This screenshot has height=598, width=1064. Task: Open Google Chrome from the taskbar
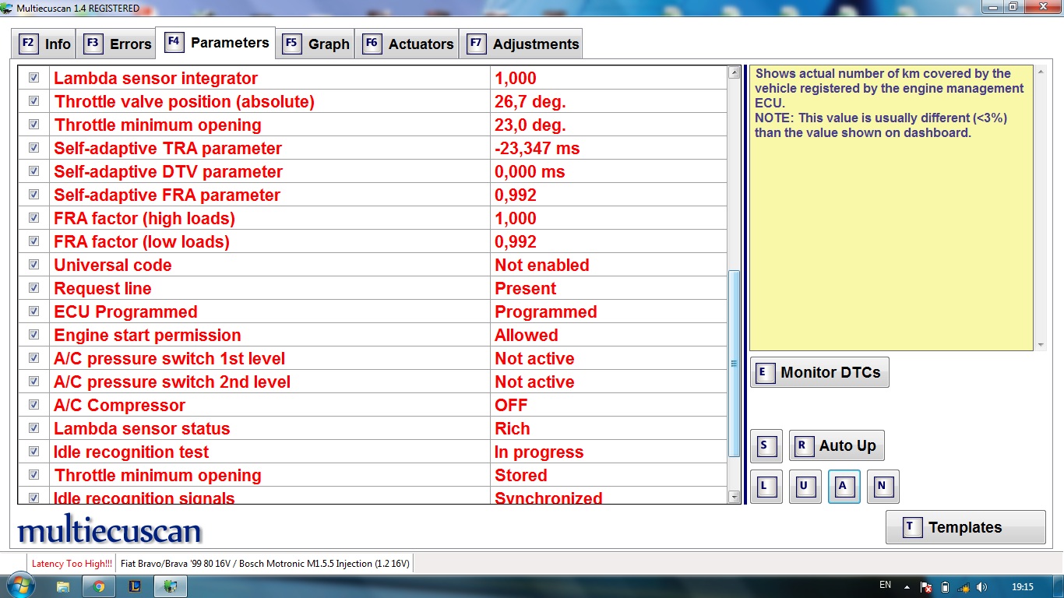(x=99, y=586)
